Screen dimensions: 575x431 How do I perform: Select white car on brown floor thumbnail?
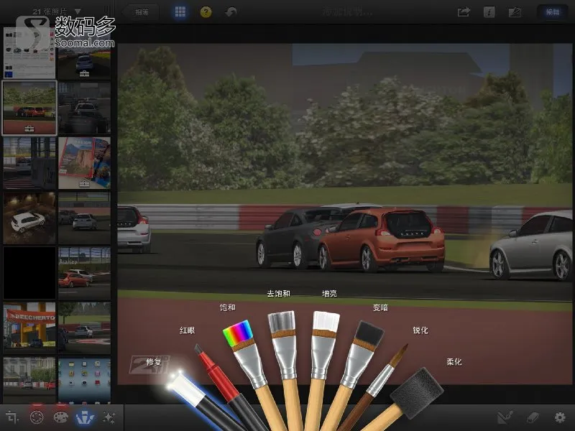click(x=29, y=218)
